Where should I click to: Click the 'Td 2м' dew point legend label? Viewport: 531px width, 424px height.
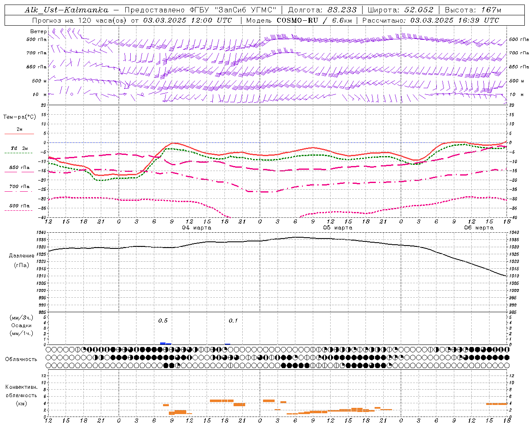point(19,148)
